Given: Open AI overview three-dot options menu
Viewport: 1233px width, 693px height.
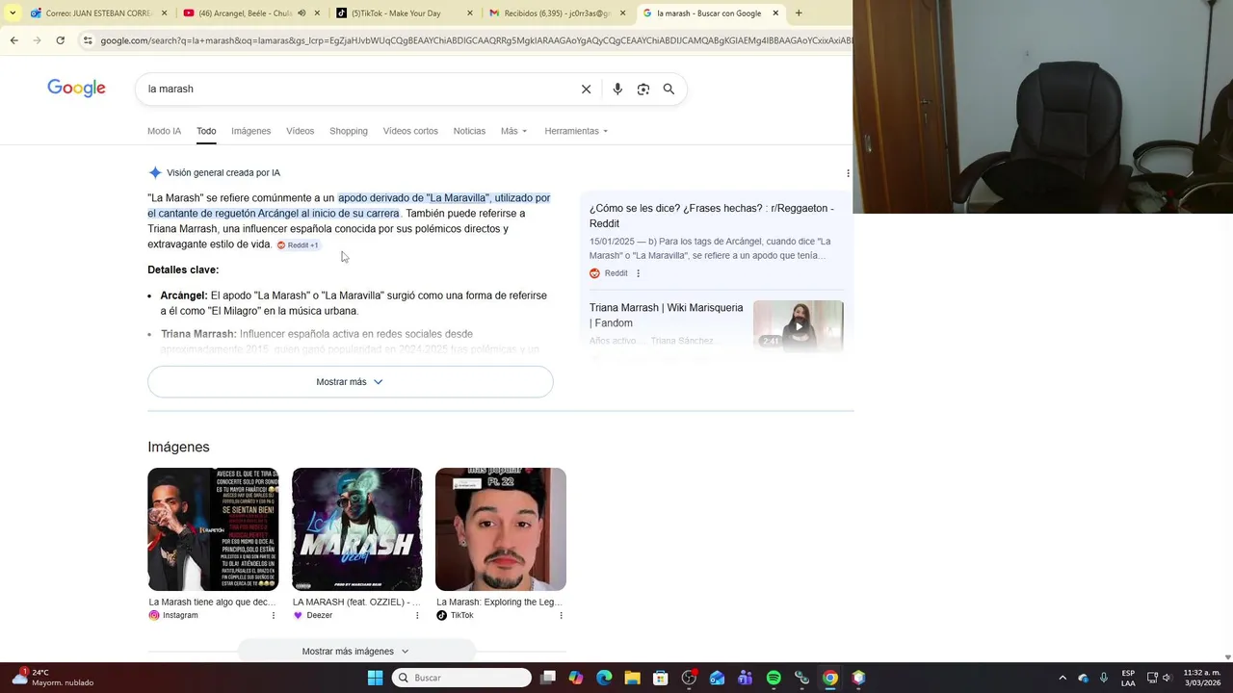Looking at the screenshot, I should [848, 173].
